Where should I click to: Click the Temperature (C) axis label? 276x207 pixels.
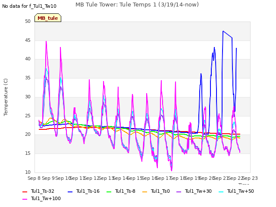[x=6, y=97]
